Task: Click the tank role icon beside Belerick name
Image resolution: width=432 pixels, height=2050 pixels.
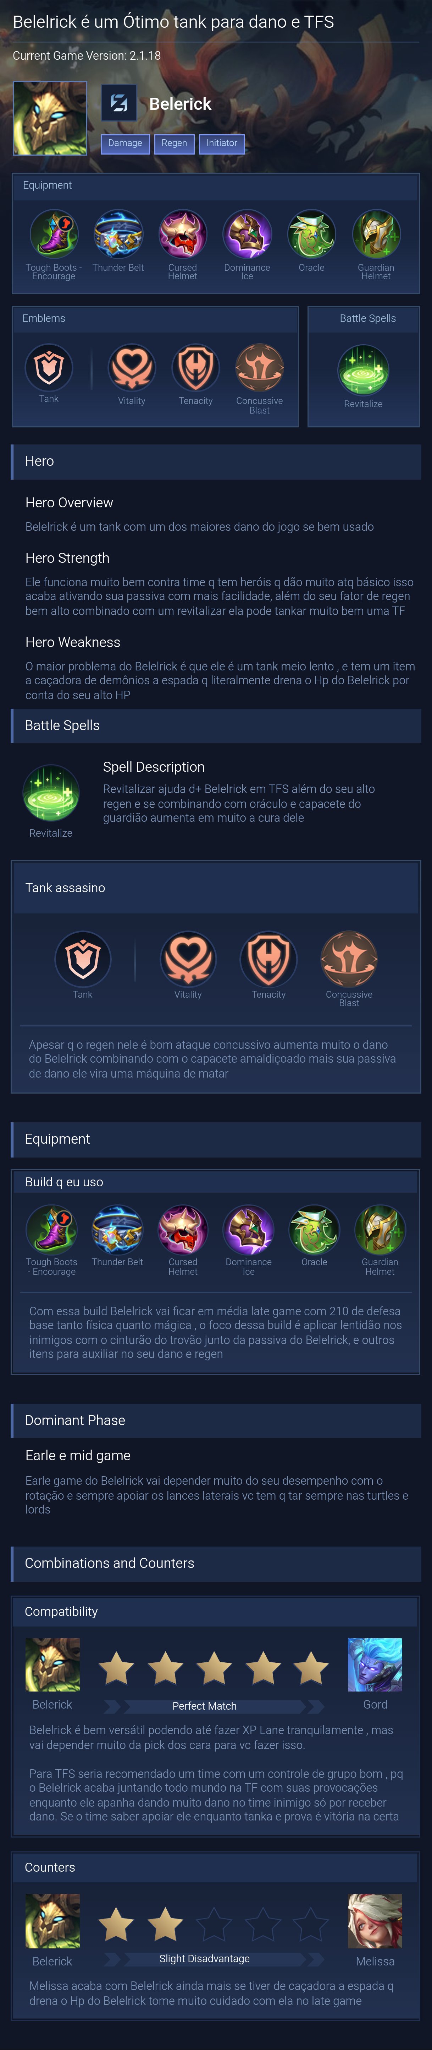Action: click(x=119, y=103)
